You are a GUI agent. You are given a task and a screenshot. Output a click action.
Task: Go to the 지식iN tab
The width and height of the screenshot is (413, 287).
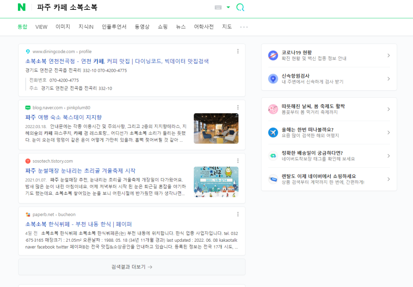(x=86, y=27)
